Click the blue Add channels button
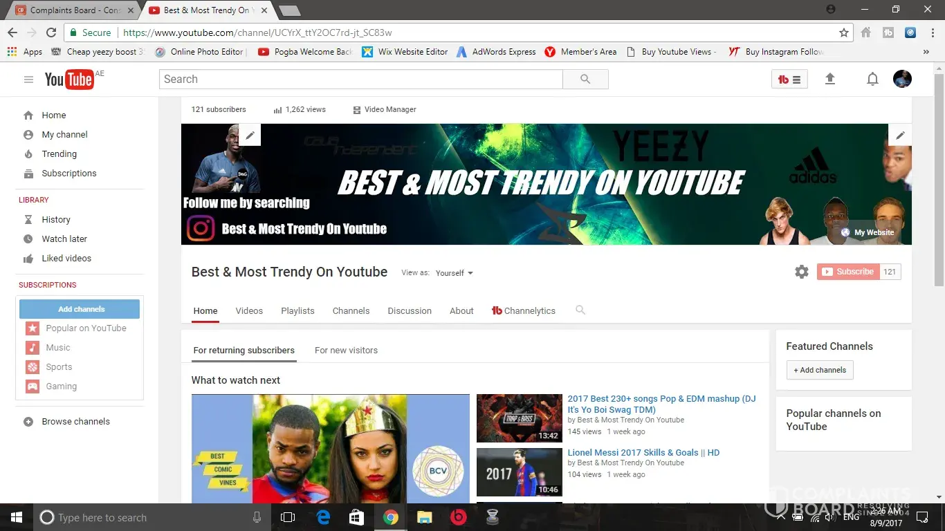Screen dimensions: 945x531 (80, 309)
